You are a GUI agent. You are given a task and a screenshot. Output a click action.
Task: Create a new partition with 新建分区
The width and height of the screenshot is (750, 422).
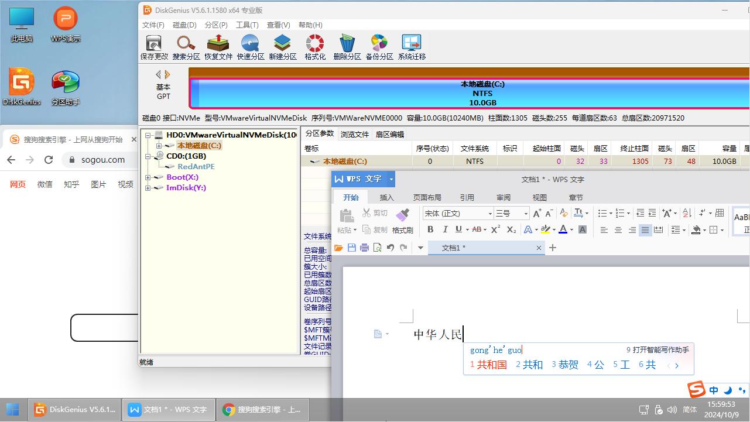coord(283,47)
